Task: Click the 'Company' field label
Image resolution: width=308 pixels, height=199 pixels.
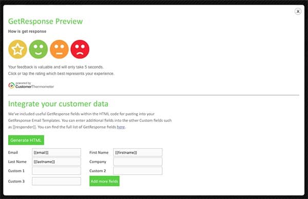Action: [x=98, y=162]
